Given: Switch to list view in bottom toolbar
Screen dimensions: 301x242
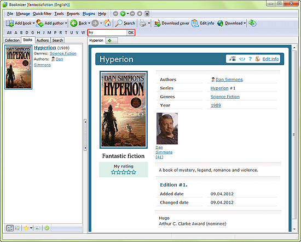Looking at the screenshot, I should pyautogui.click(x=10, y=228).
